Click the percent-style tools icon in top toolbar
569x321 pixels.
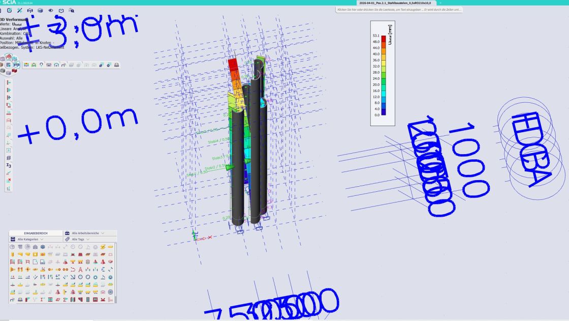click(19, 10)
